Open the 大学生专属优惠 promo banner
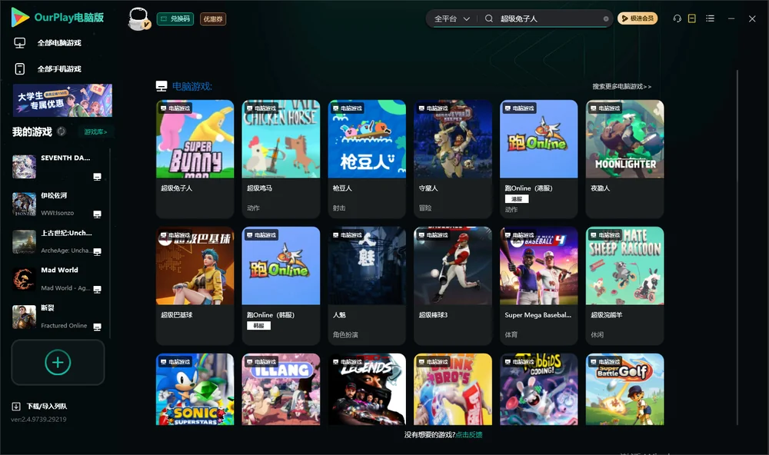The height and width of the screenshot is (455, 769). (63, 101)
